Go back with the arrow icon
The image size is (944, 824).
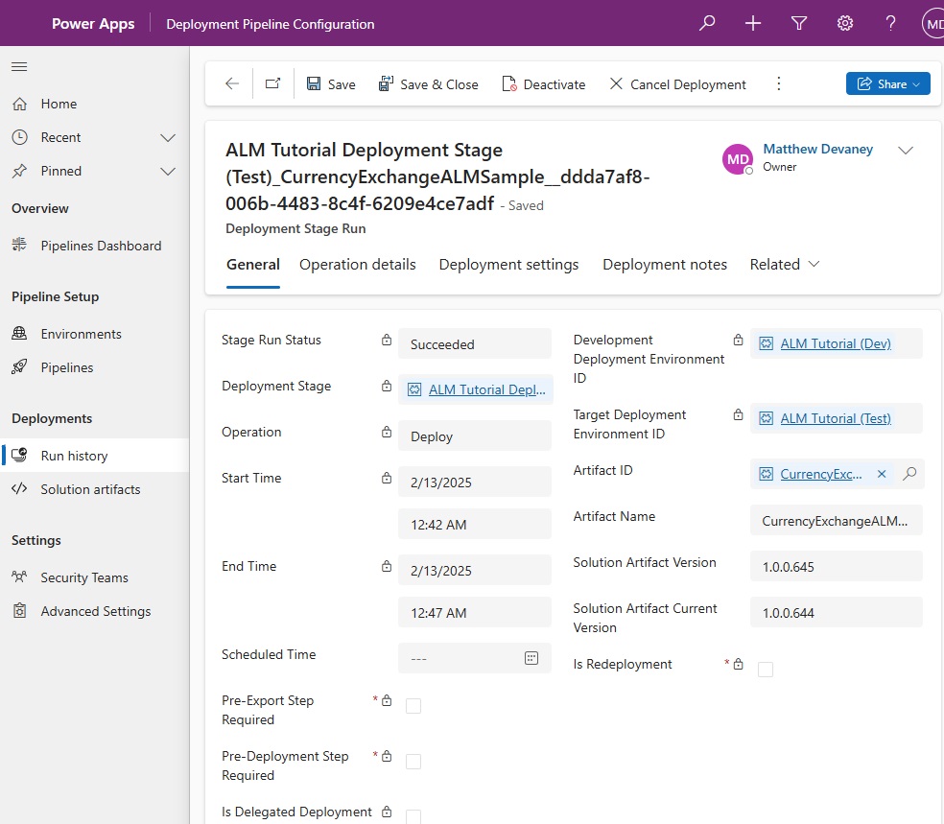pyautogui.click(x=232, y=83)
